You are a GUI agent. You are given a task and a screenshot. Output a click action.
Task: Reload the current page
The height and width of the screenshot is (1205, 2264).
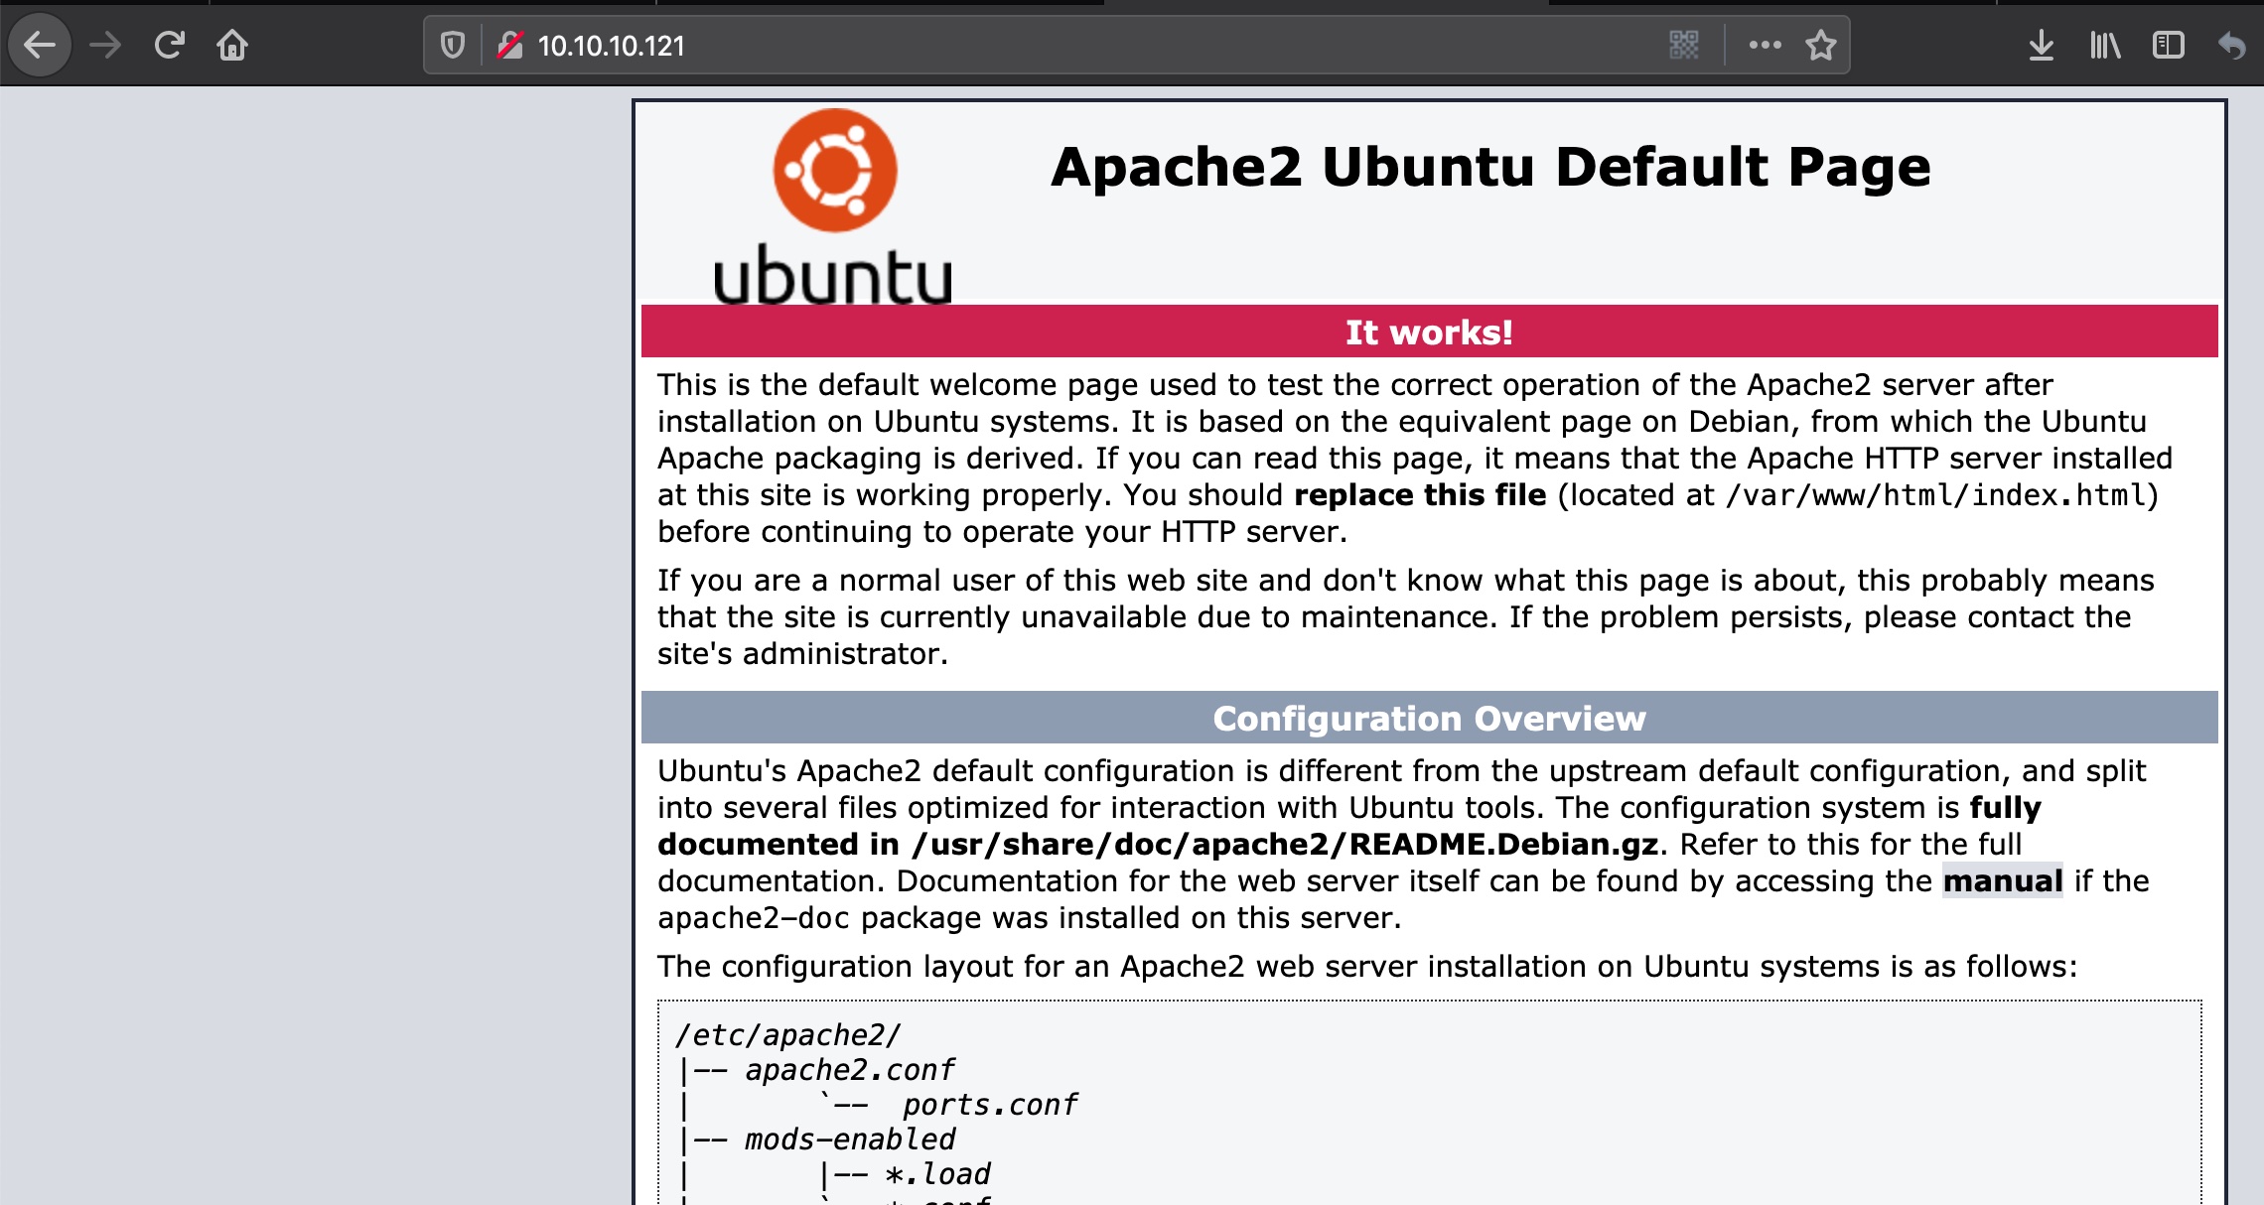coord(169,46)
